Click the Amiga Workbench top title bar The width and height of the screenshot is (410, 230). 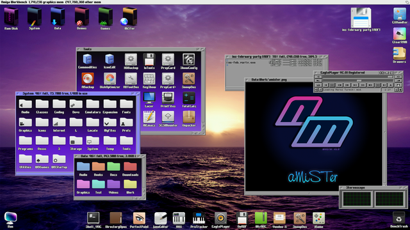(x=205, y=2)
